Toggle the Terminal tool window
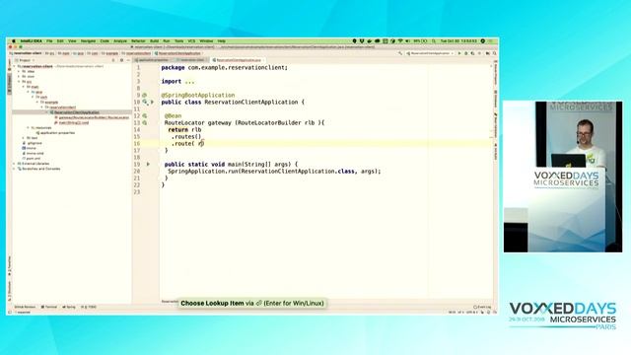 click(x=49, y=307)
